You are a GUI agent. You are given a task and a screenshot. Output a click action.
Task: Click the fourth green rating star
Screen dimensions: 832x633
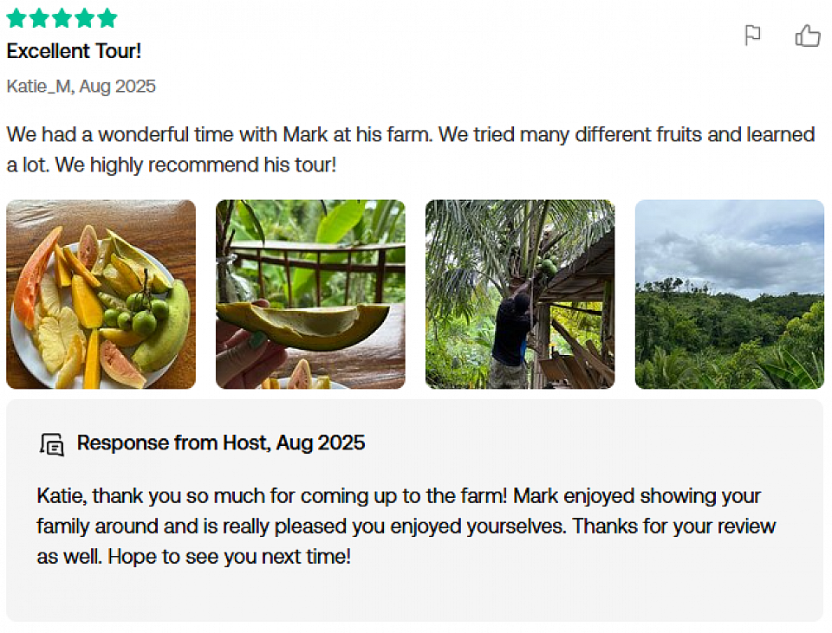[x=84, y=18]
